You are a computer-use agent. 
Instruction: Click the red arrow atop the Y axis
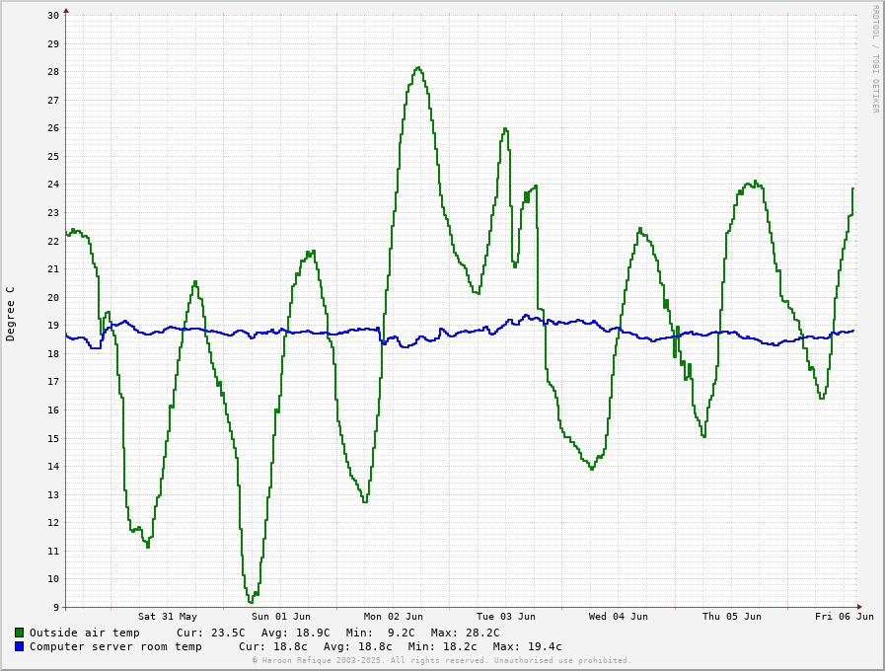66,11
